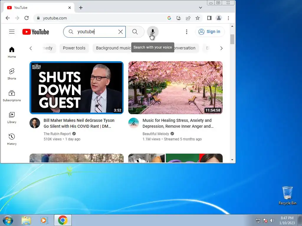Image resolution: width=302 pixels, height=226 pixels.
Task: Go forward in Chrome
Action: 17,18
